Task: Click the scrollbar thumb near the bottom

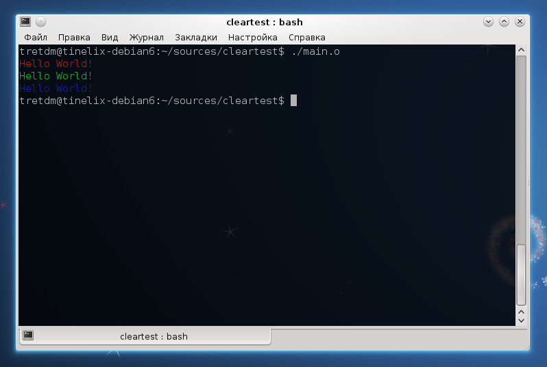Action: pos(521,275)
